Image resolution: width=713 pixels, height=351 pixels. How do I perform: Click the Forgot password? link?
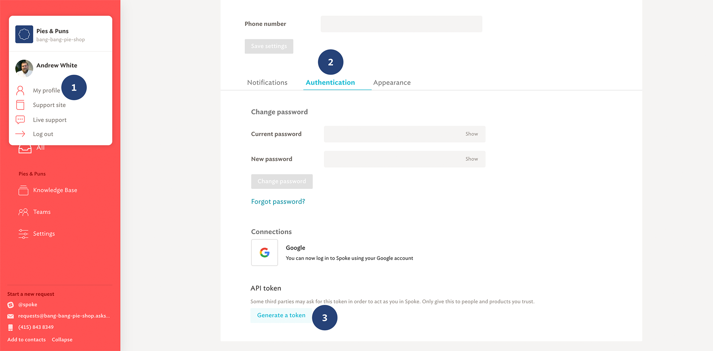[278, 201]
